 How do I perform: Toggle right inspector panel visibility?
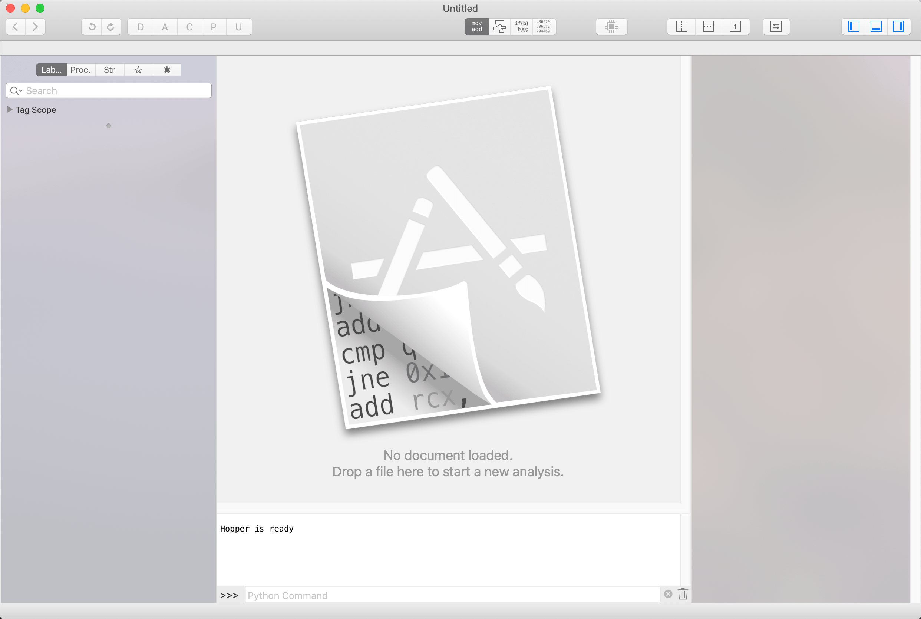coord(899,26)
